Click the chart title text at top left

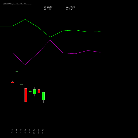click(17, 4)
